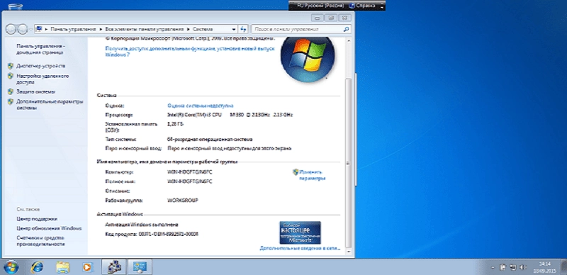Open the Windows Start menu
The image size is (567, 275).
tap(11, 267)
